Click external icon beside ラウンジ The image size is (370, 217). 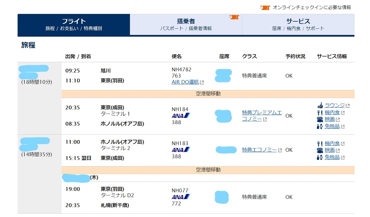click(348, 106)
